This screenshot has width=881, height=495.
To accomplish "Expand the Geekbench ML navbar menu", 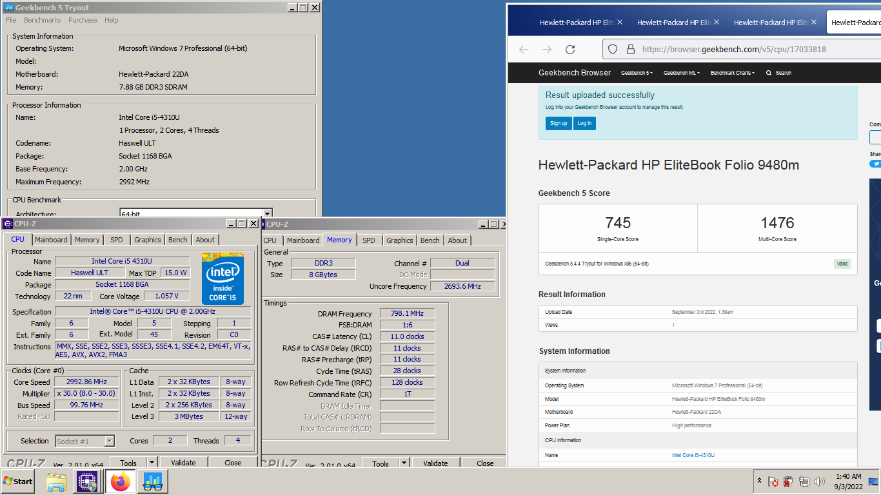I will (682, 73).
